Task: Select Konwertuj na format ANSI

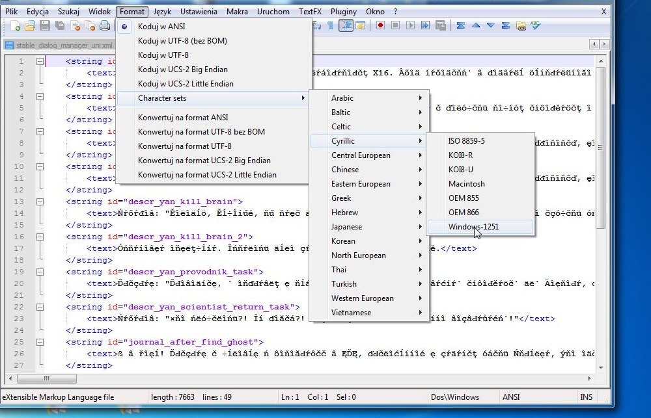Action: point(214,118)
